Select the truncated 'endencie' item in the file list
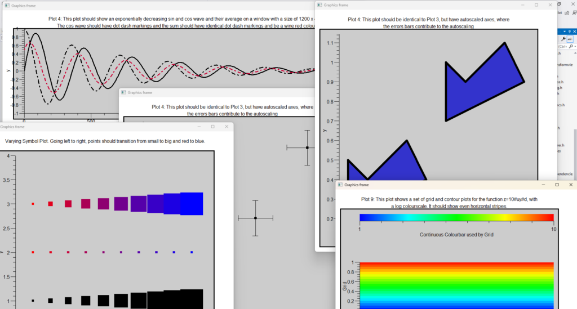 566,173
